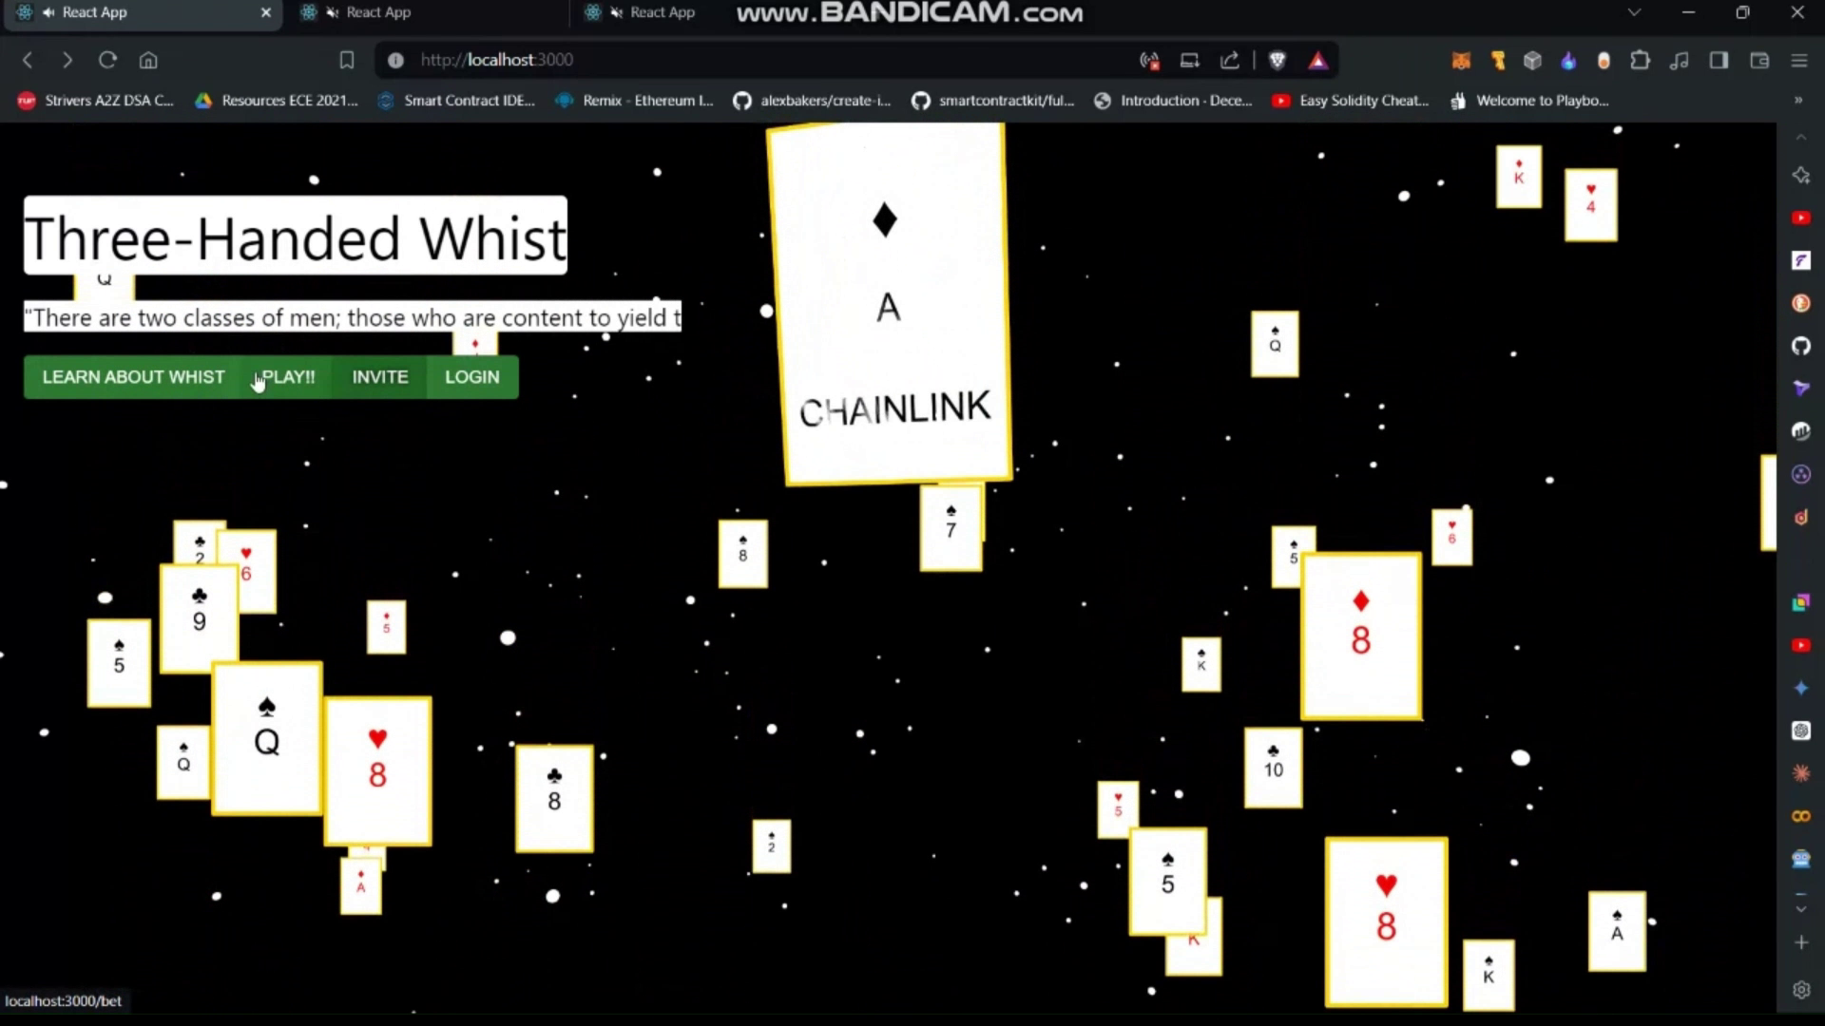This screenshot has height=1026, width=1825.
Task: Reload the current page
Action: click(x=107, y=61)
